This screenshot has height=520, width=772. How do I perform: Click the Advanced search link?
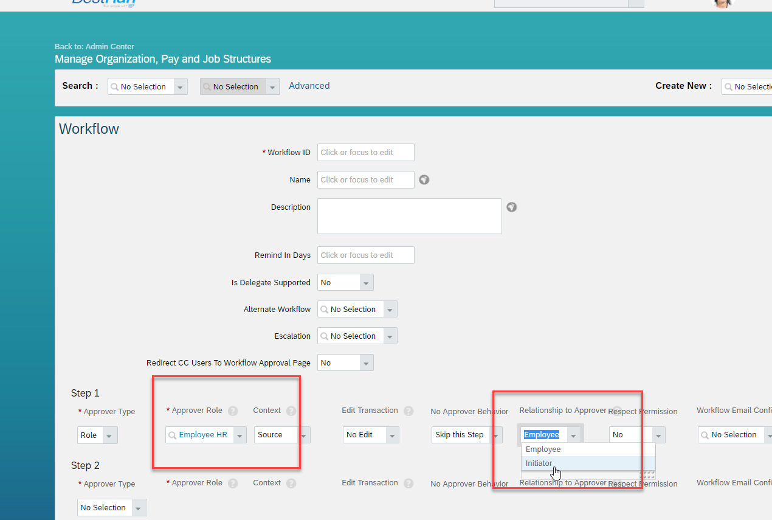click(x=309, y=86)
